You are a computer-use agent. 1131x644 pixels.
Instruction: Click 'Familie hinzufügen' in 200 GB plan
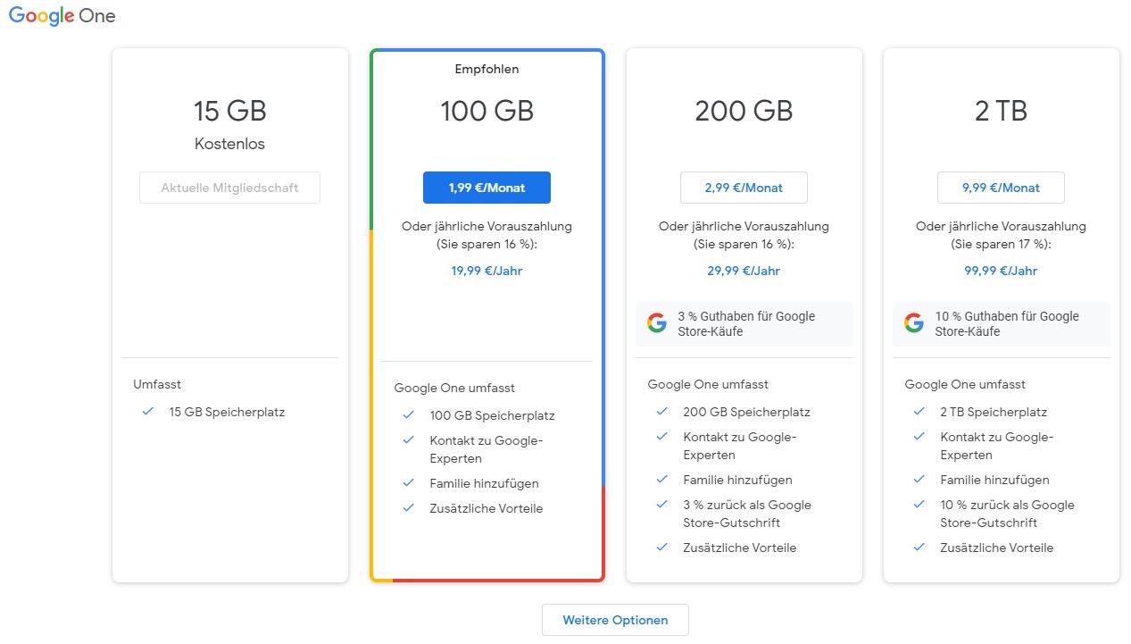(737, 480)
